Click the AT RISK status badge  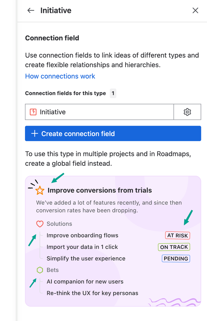point(178,236)
